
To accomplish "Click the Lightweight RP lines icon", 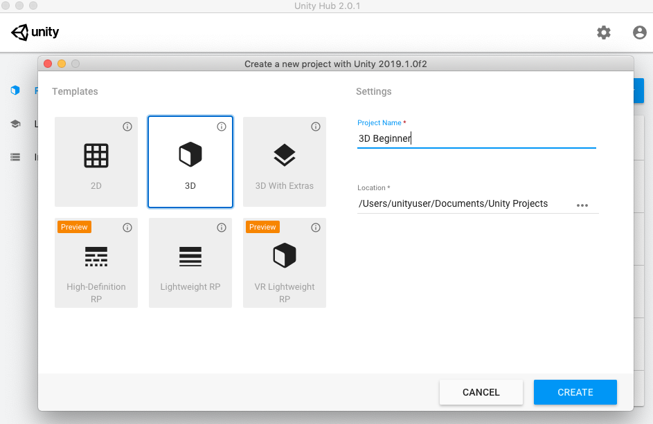I will (190, 257).
